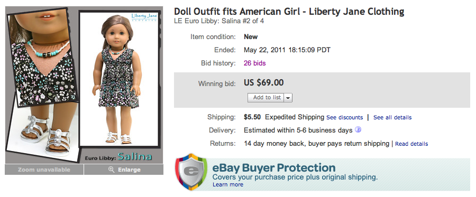
Task: Click the Zoom unavailable button
Action: tap(44, 170)
